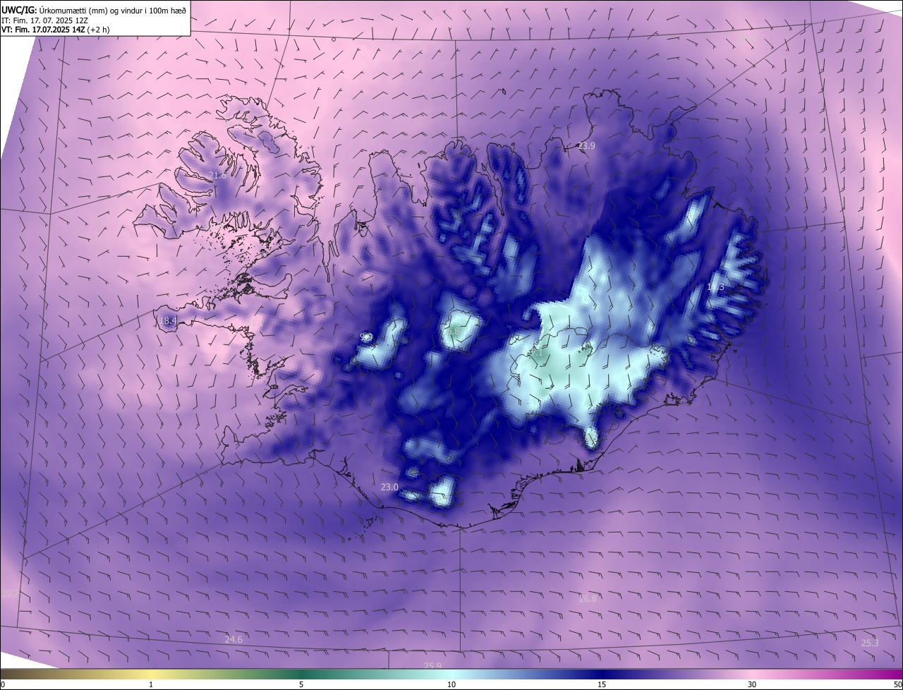Click the 18.4 value label off the west coast
The height and width of the screenshot is (690, 903).
[x=169, y=321]
